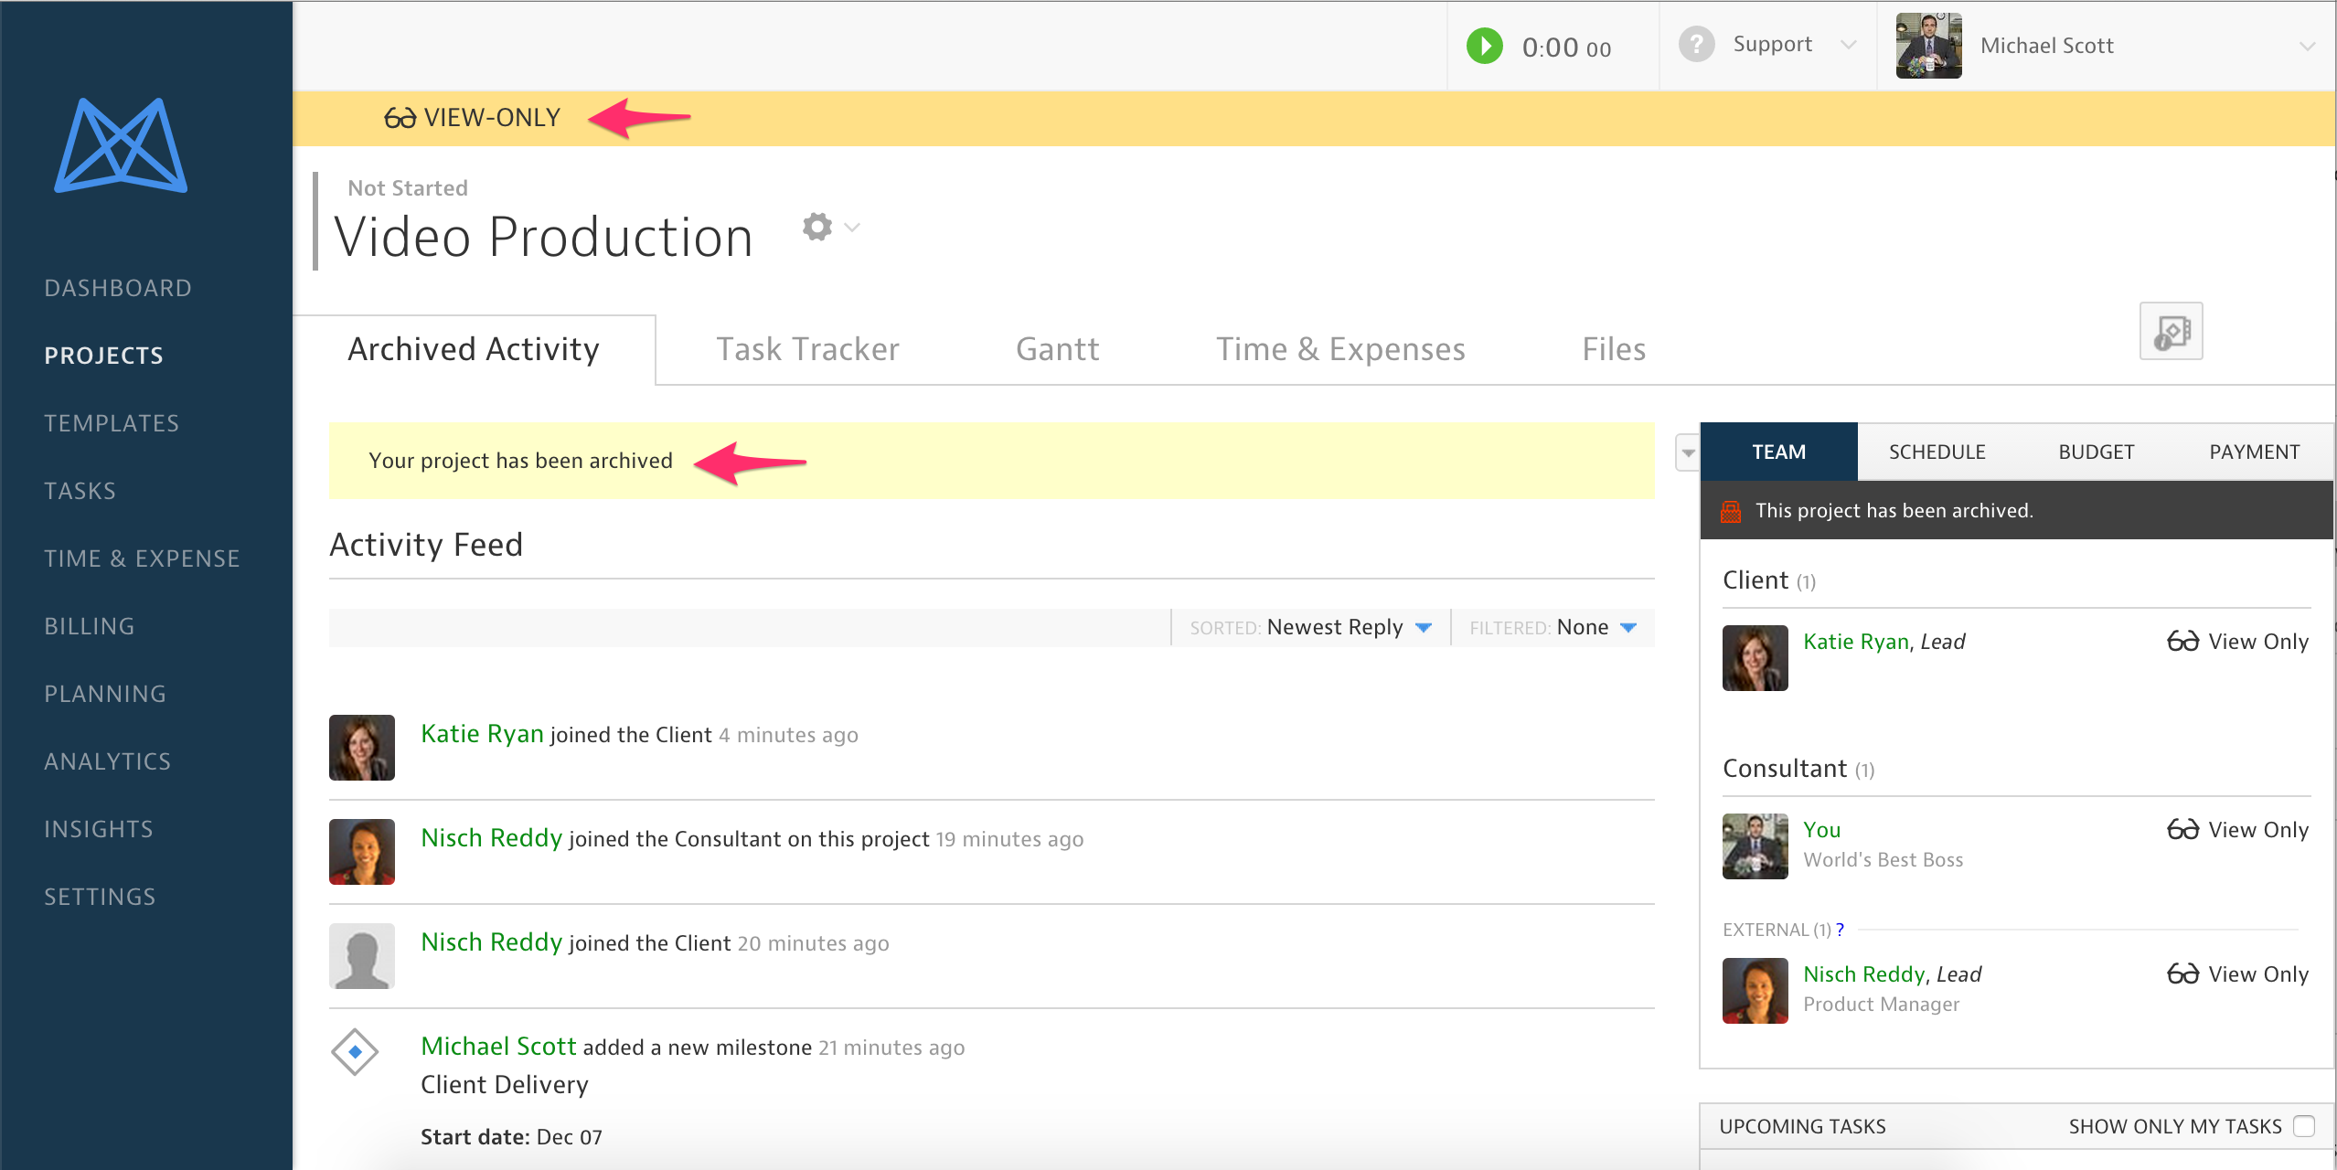Toggle Show Only My Tasks checkbox
Screen dimensions: 2337x1170
pos(2304,1126)
